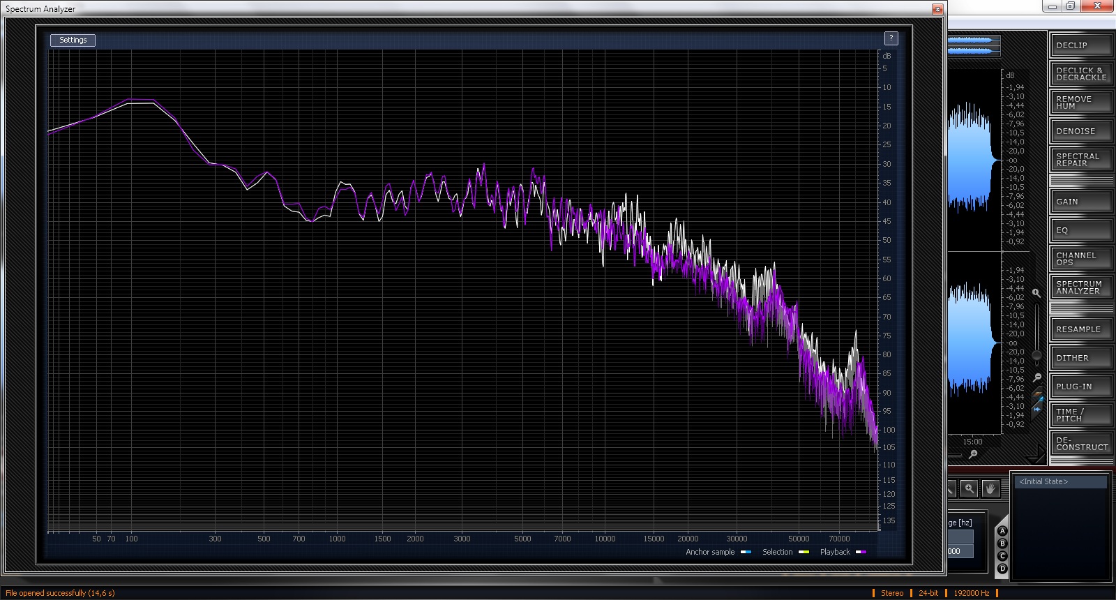Open the Gain module
Screen dimensions: 1116x600
tap(1081, 202)
